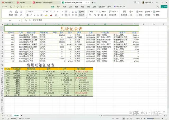Screen dimensions: 169x120
Task: Click the Increase indent icon
Action: [x=76, y=12]
